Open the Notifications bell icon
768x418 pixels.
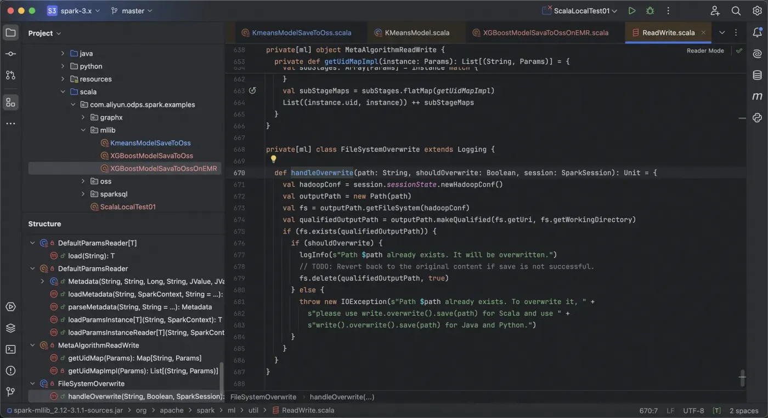click(757, 33)
